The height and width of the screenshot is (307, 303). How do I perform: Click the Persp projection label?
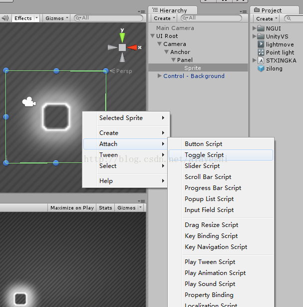(x=124, y=71)
